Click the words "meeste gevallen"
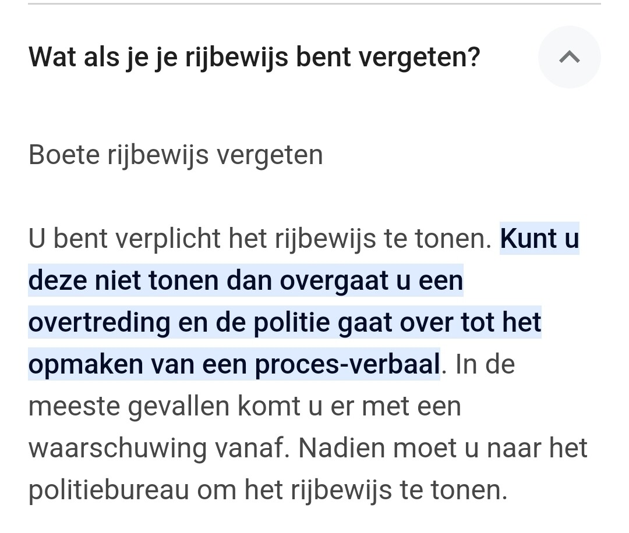Viewport: 629px width, 533px height. point(129,407)
